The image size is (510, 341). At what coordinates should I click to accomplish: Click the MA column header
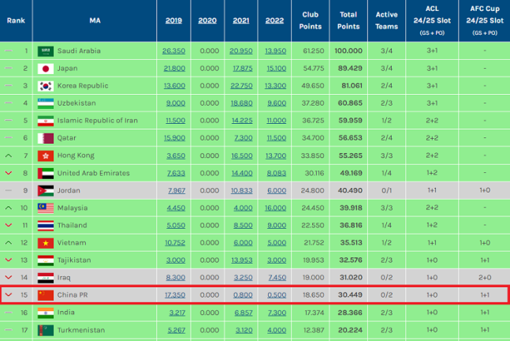95,21
